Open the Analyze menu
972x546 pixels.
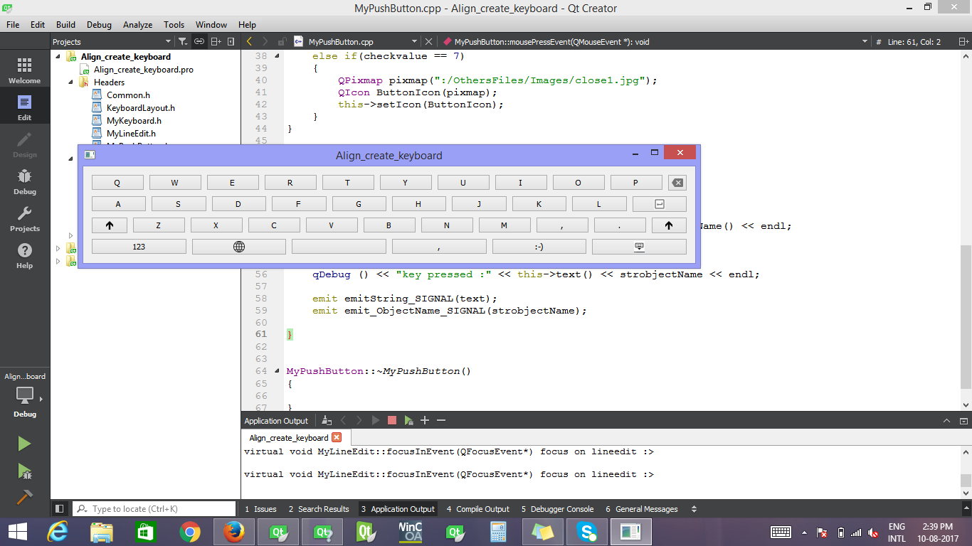137,24
